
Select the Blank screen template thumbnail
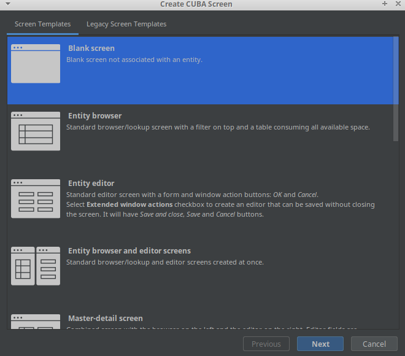tap(36, 64)
